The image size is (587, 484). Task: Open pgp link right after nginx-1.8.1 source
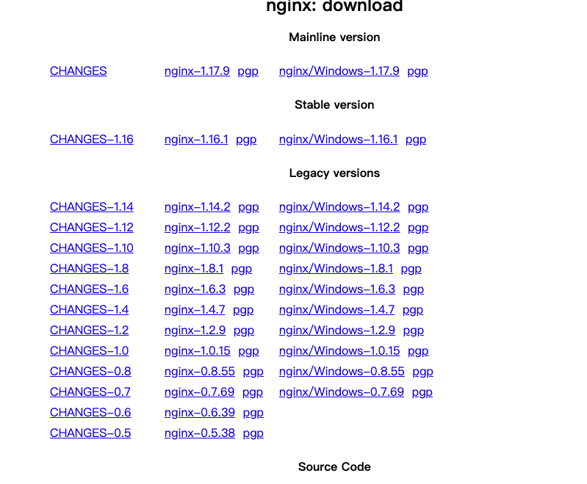(x=242, y=269)
